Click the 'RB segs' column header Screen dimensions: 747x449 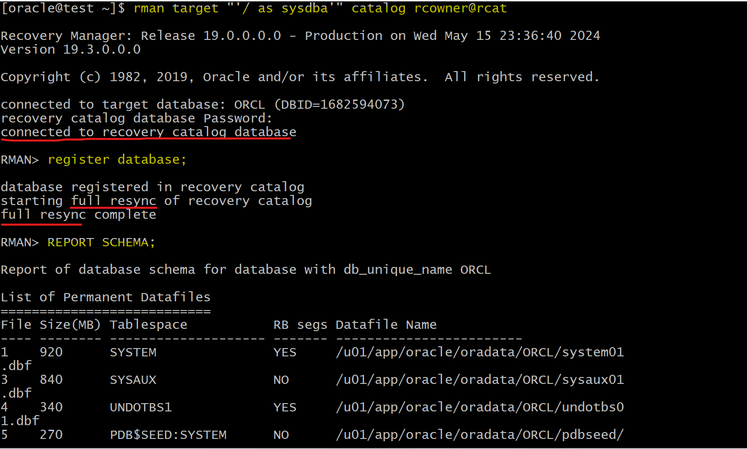tap(300, 325)
